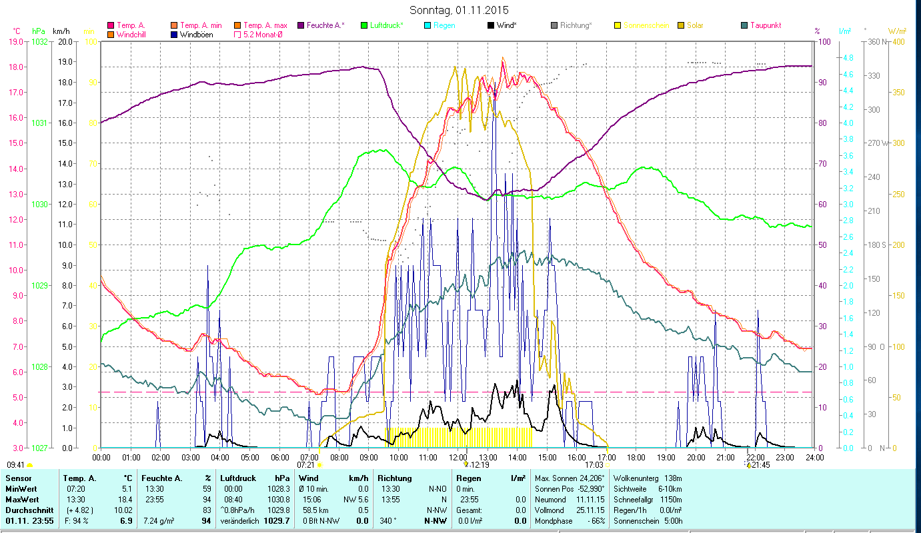Click the max temperature value 18.4
Screen dimensions: 921x533
(126, 500)
